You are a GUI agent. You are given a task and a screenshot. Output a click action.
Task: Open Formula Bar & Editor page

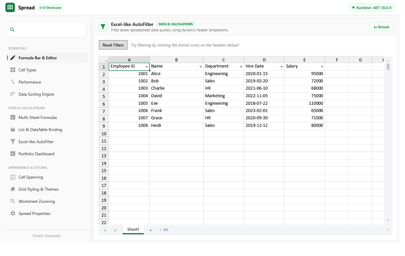(47, 58)
